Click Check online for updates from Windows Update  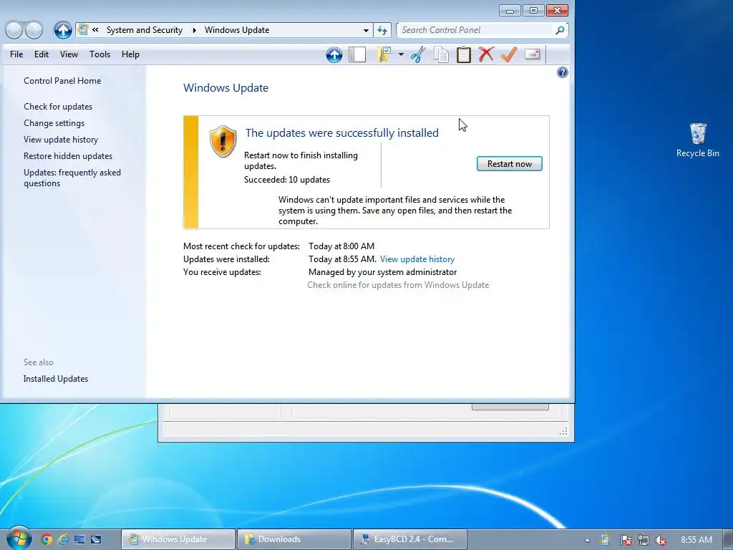[x=398, y=285]
